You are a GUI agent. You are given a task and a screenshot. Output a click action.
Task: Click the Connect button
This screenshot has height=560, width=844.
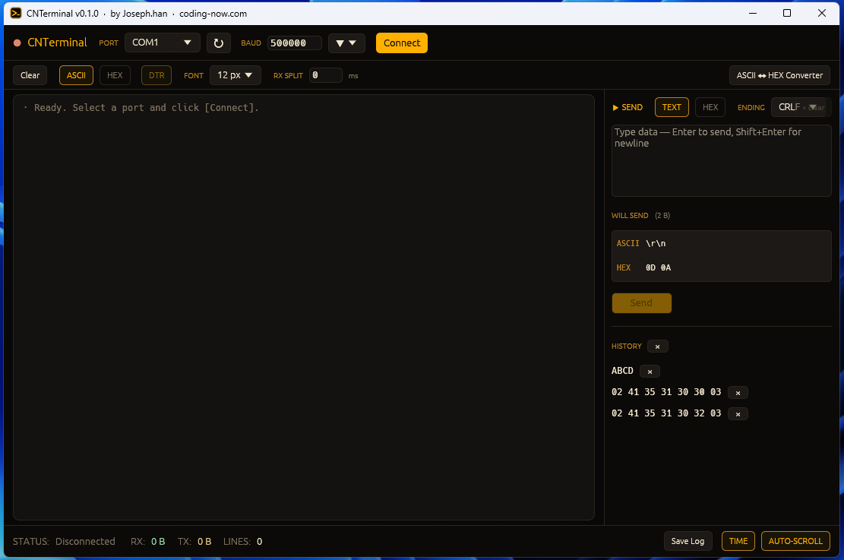coord(402,43)
